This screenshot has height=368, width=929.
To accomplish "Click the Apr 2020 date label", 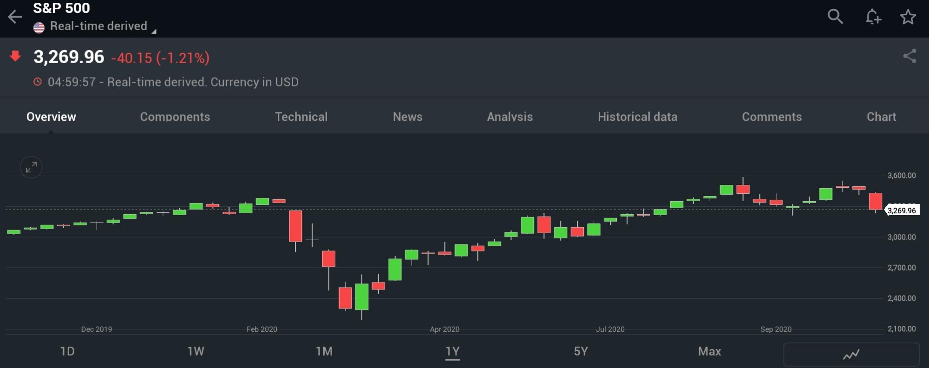I will point(445,329).
